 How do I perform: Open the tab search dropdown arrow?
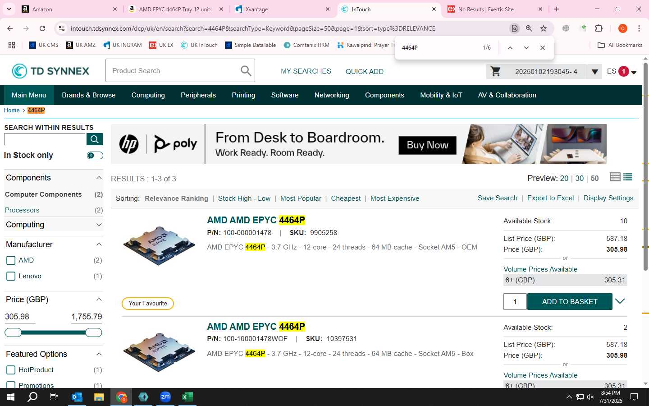pyautogui.click(x=9, y=9)
